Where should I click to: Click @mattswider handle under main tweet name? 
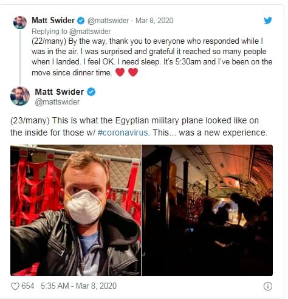[57, 102]
